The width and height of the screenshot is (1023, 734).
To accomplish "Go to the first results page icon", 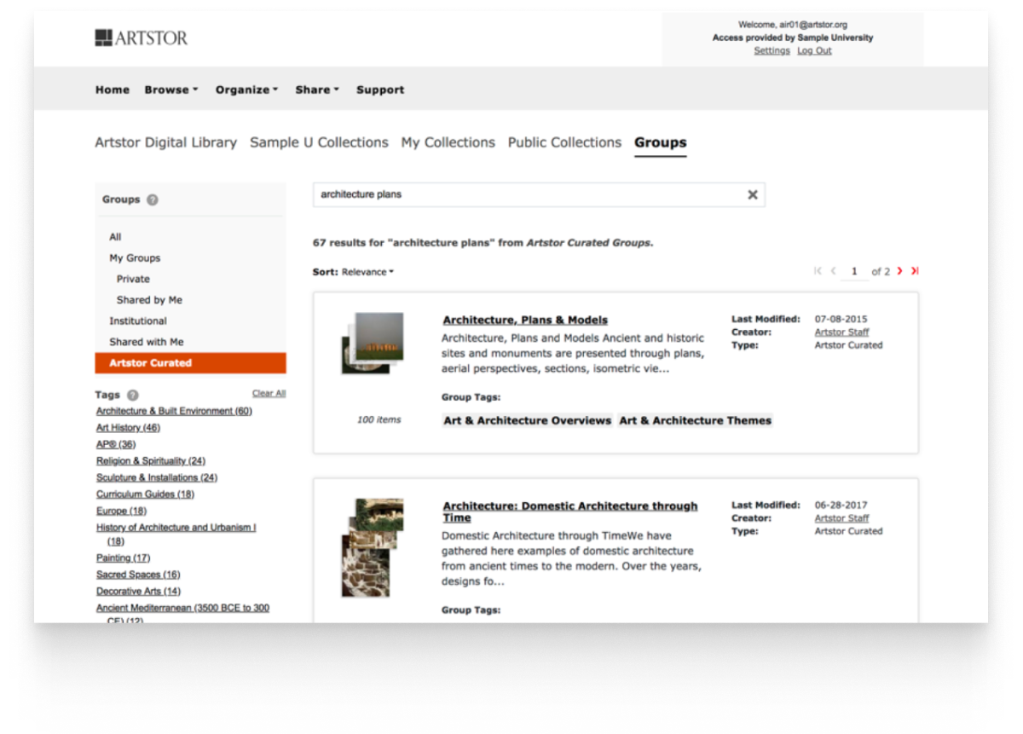I will click(x=818, y=271).
